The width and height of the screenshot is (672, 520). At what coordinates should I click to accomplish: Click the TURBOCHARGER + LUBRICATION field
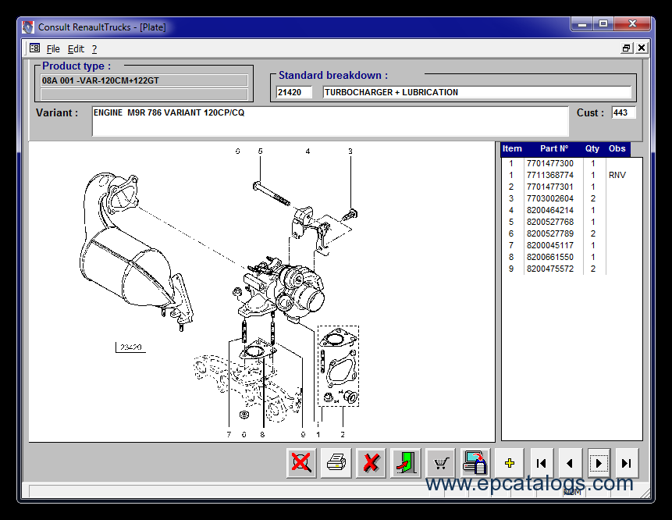(477, 92)
